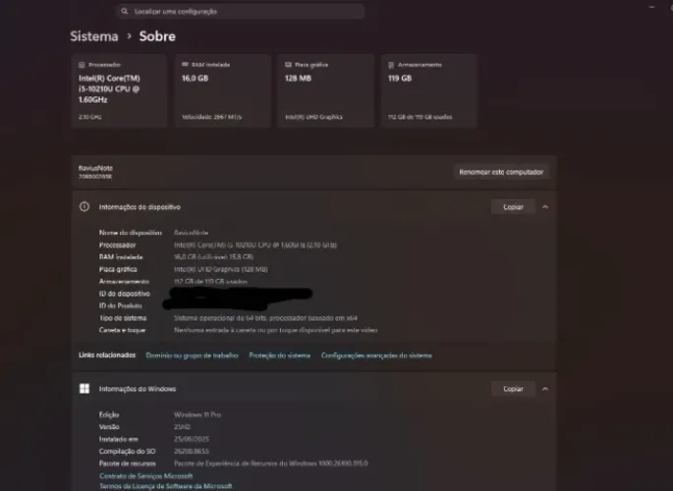Open Configurações avançadas do sistema link
The height and width of the screenshot is (491, 673).
point(376,355)
